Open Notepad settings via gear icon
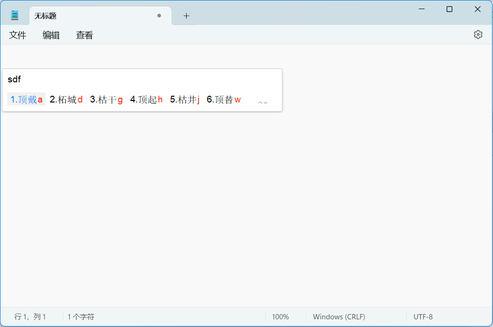The width and height of the screenshot is (493, 327). point(478,34)
